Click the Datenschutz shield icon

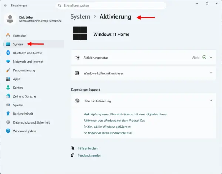[8, 122]
